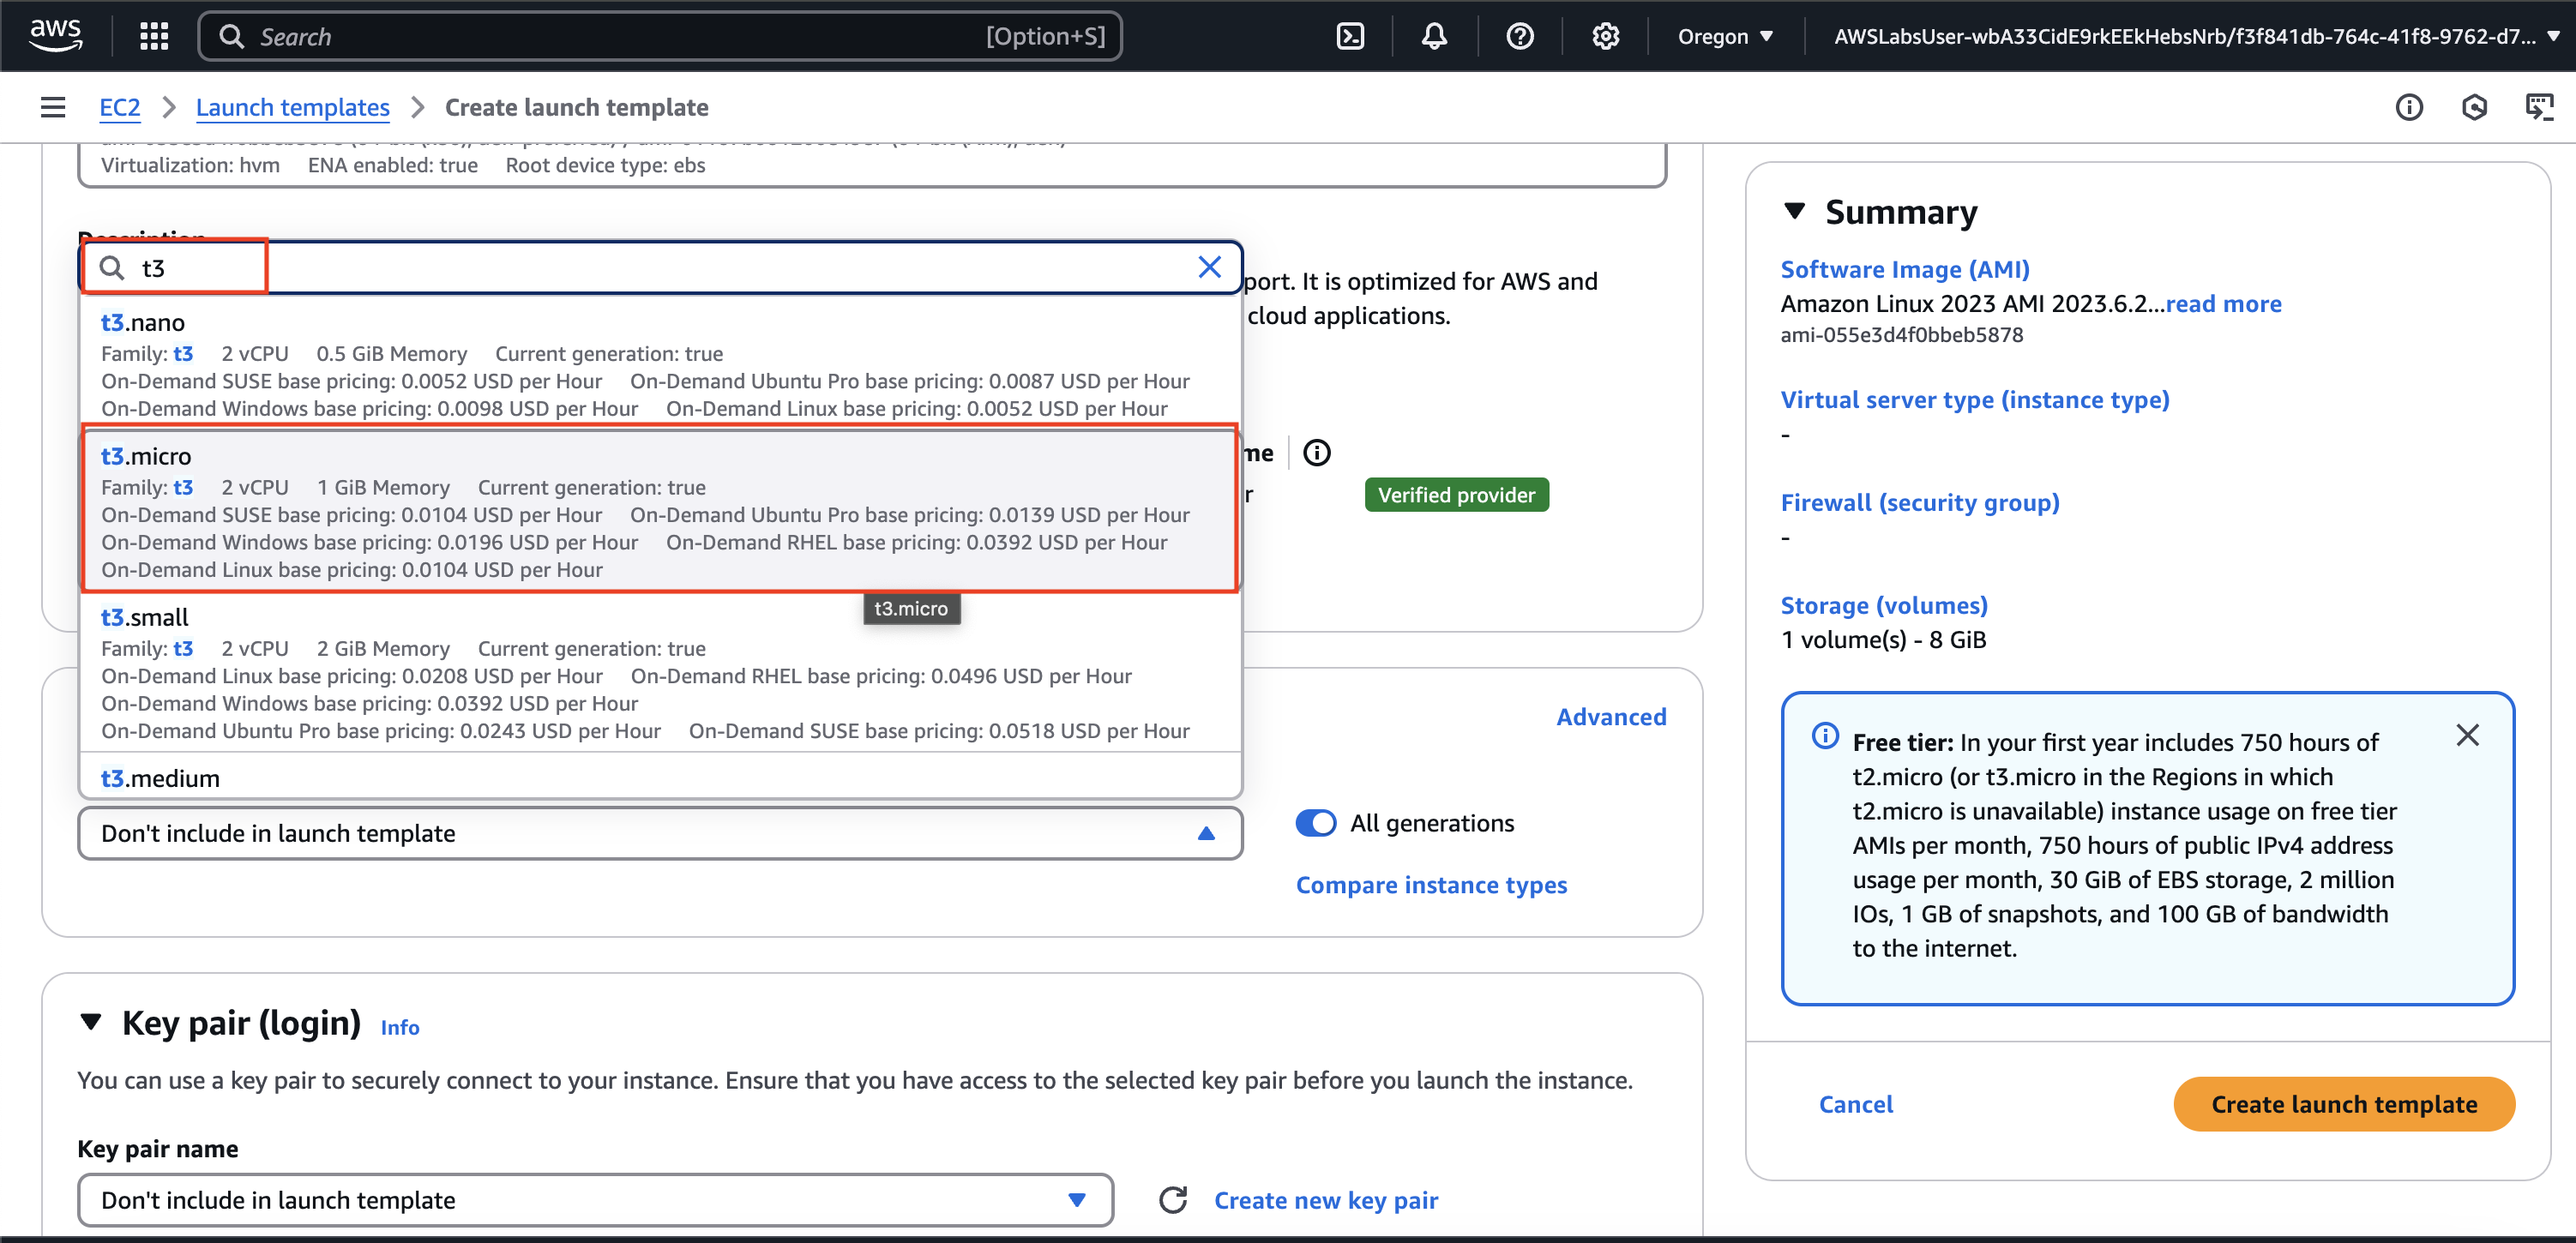The image size is (2576, 1243).
Task: Collapse the instance type dropdown
Action: [1206, 833]
